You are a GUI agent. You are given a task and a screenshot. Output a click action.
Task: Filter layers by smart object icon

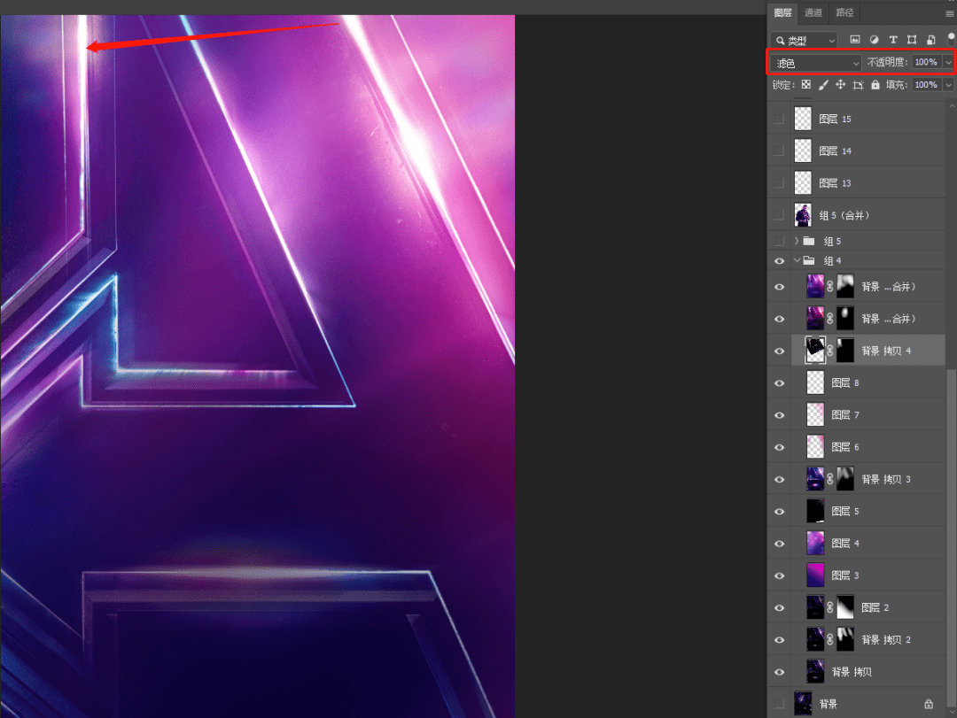930,40
